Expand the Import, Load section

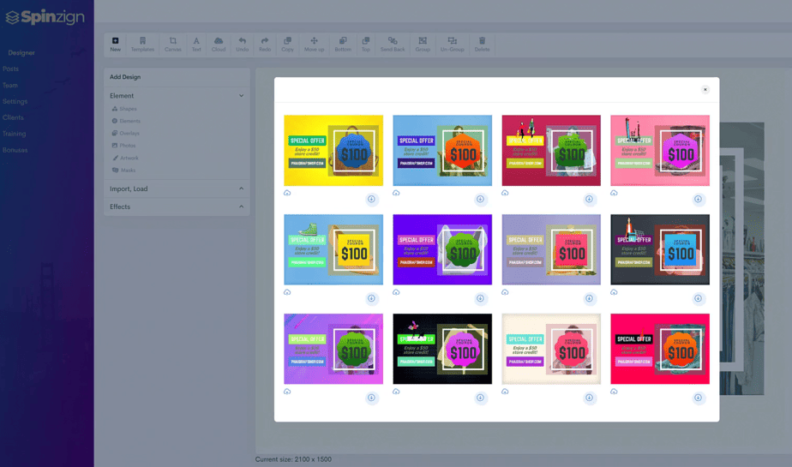coord(241,189)
